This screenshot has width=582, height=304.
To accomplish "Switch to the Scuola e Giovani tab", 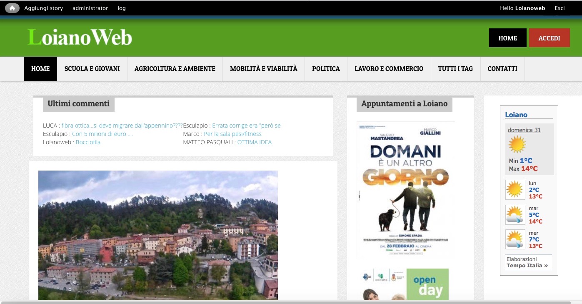I will coord(92,69).
